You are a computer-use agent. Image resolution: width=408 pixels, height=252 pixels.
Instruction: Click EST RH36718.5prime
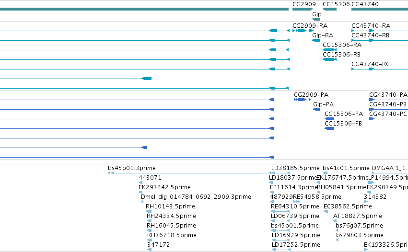[172, 236]
